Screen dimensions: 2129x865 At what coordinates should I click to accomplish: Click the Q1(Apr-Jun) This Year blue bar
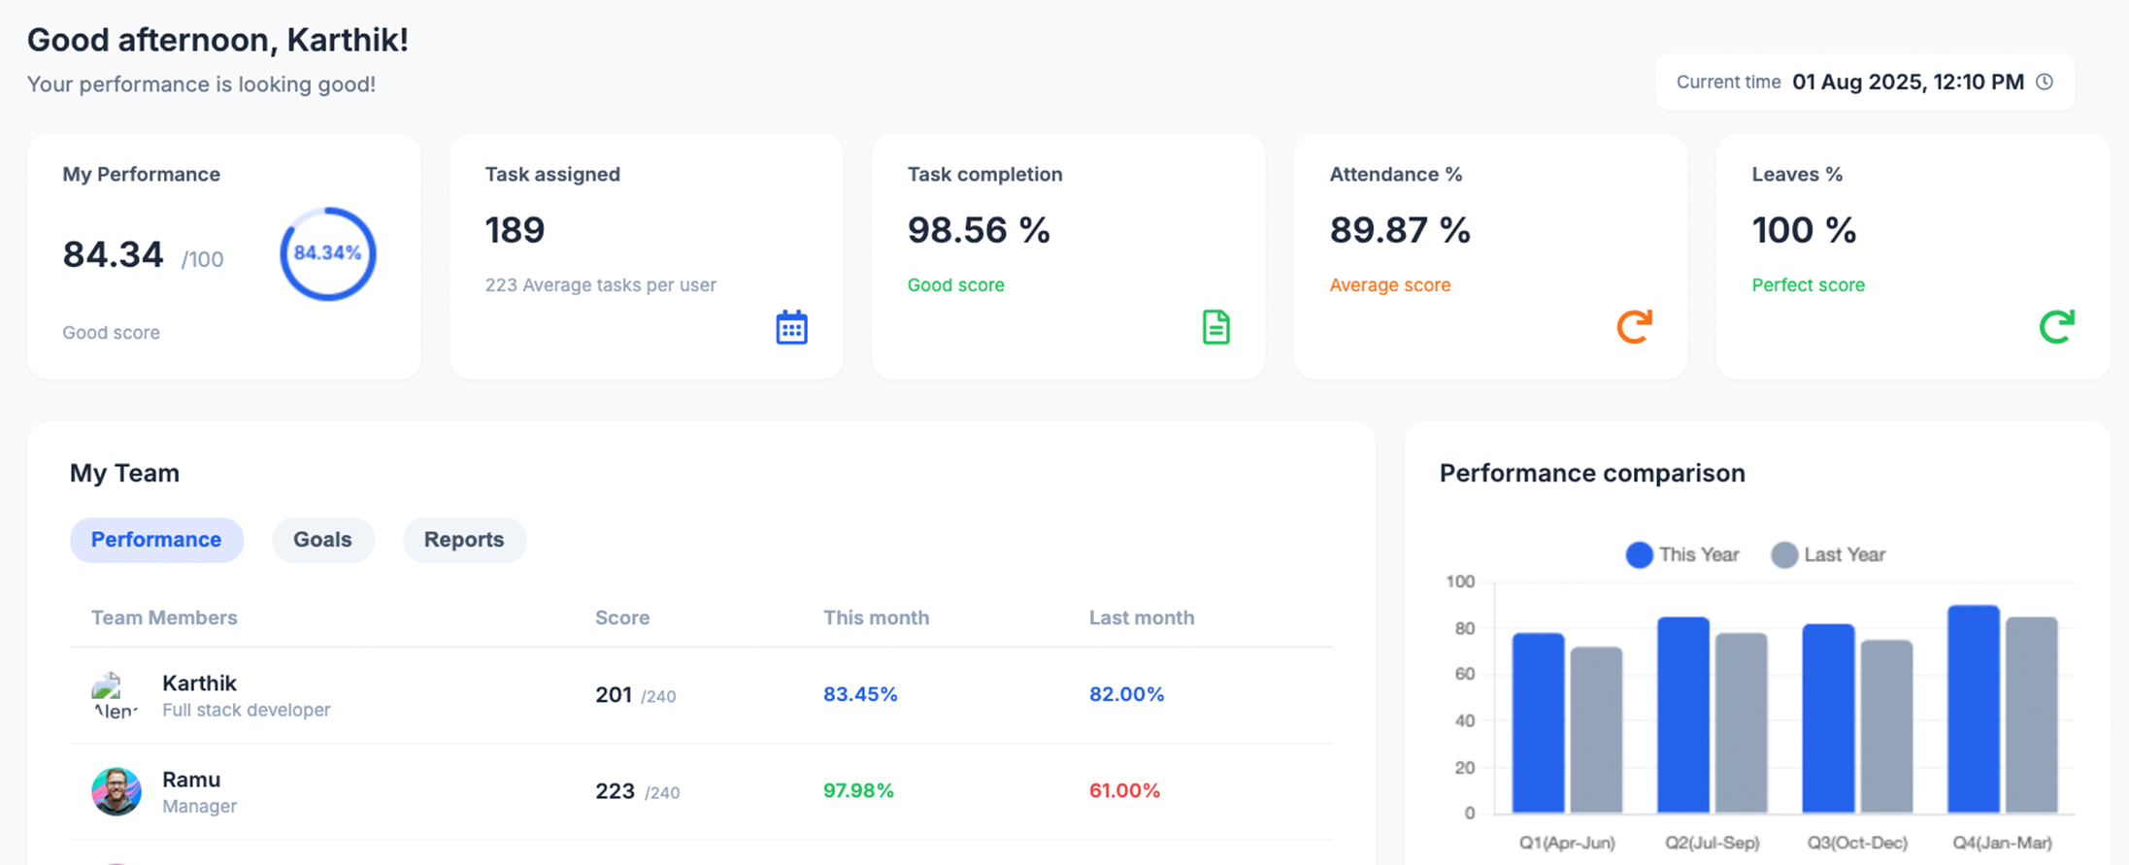[x=1538, y=723]
